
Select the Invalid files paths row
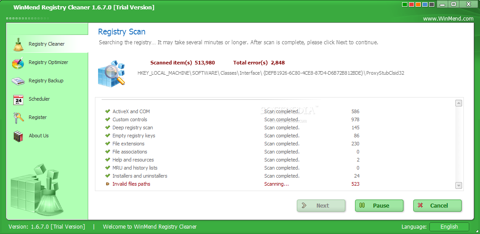(233, 184)
